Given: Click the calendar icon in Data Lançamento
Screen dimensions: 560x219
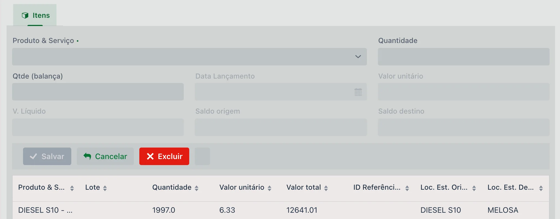Looking at the screenshot, I should tap(358, 92).
